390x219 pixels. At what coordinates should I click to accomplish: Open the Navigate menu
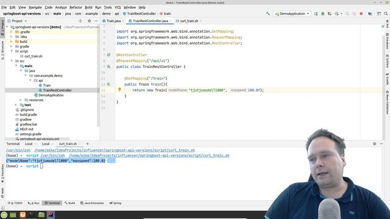pyautogui.click(x=35, y=7)
